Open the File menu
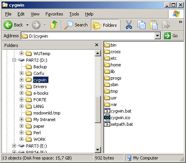This screenshot has width=186, height=163. pos(8,14)
